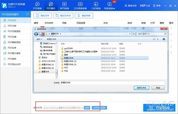The image size is (178, 114).
Task: Select 硬件和声音 in tree
Action: point(46,50)
